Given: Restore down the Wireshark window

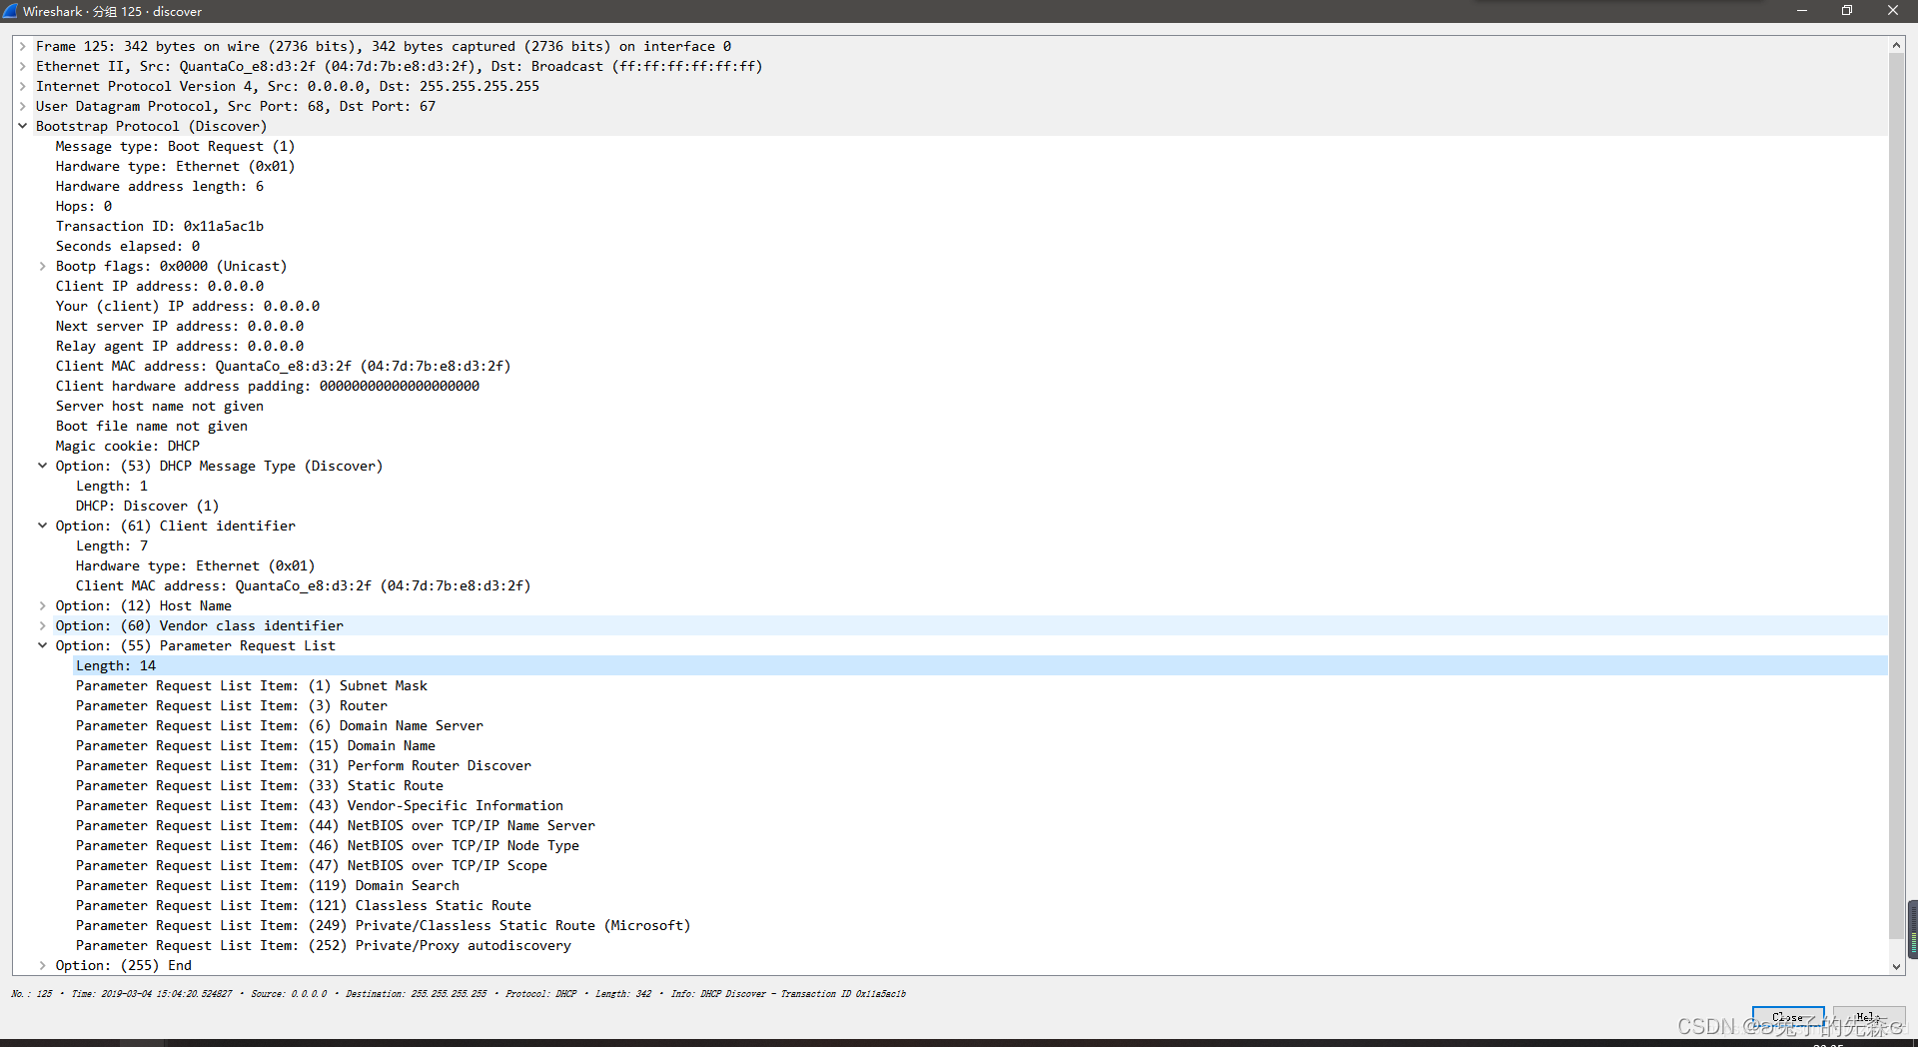Looking at the screenshot, I should [x=1847, y=11].
